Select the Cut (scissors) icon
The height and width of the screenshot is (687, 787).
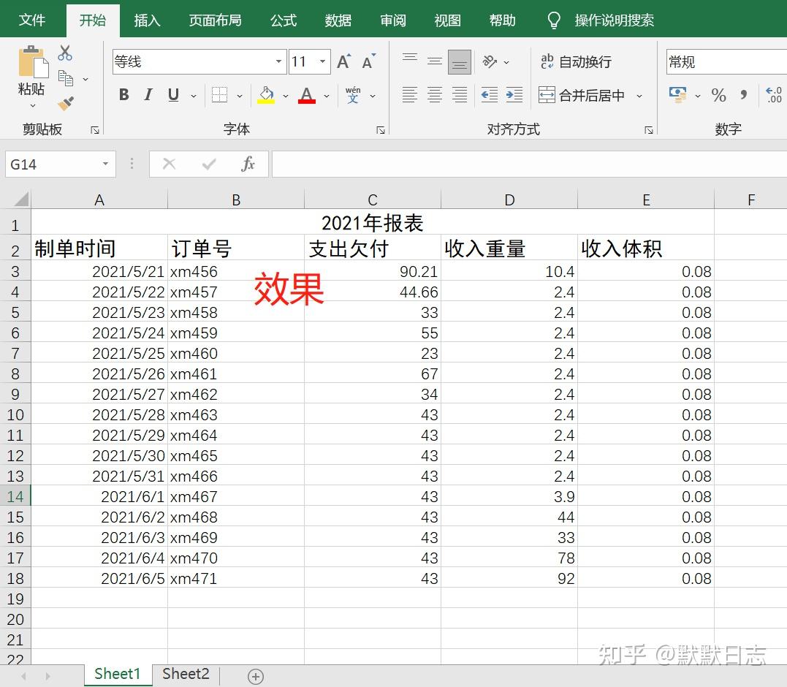point(64,52)
